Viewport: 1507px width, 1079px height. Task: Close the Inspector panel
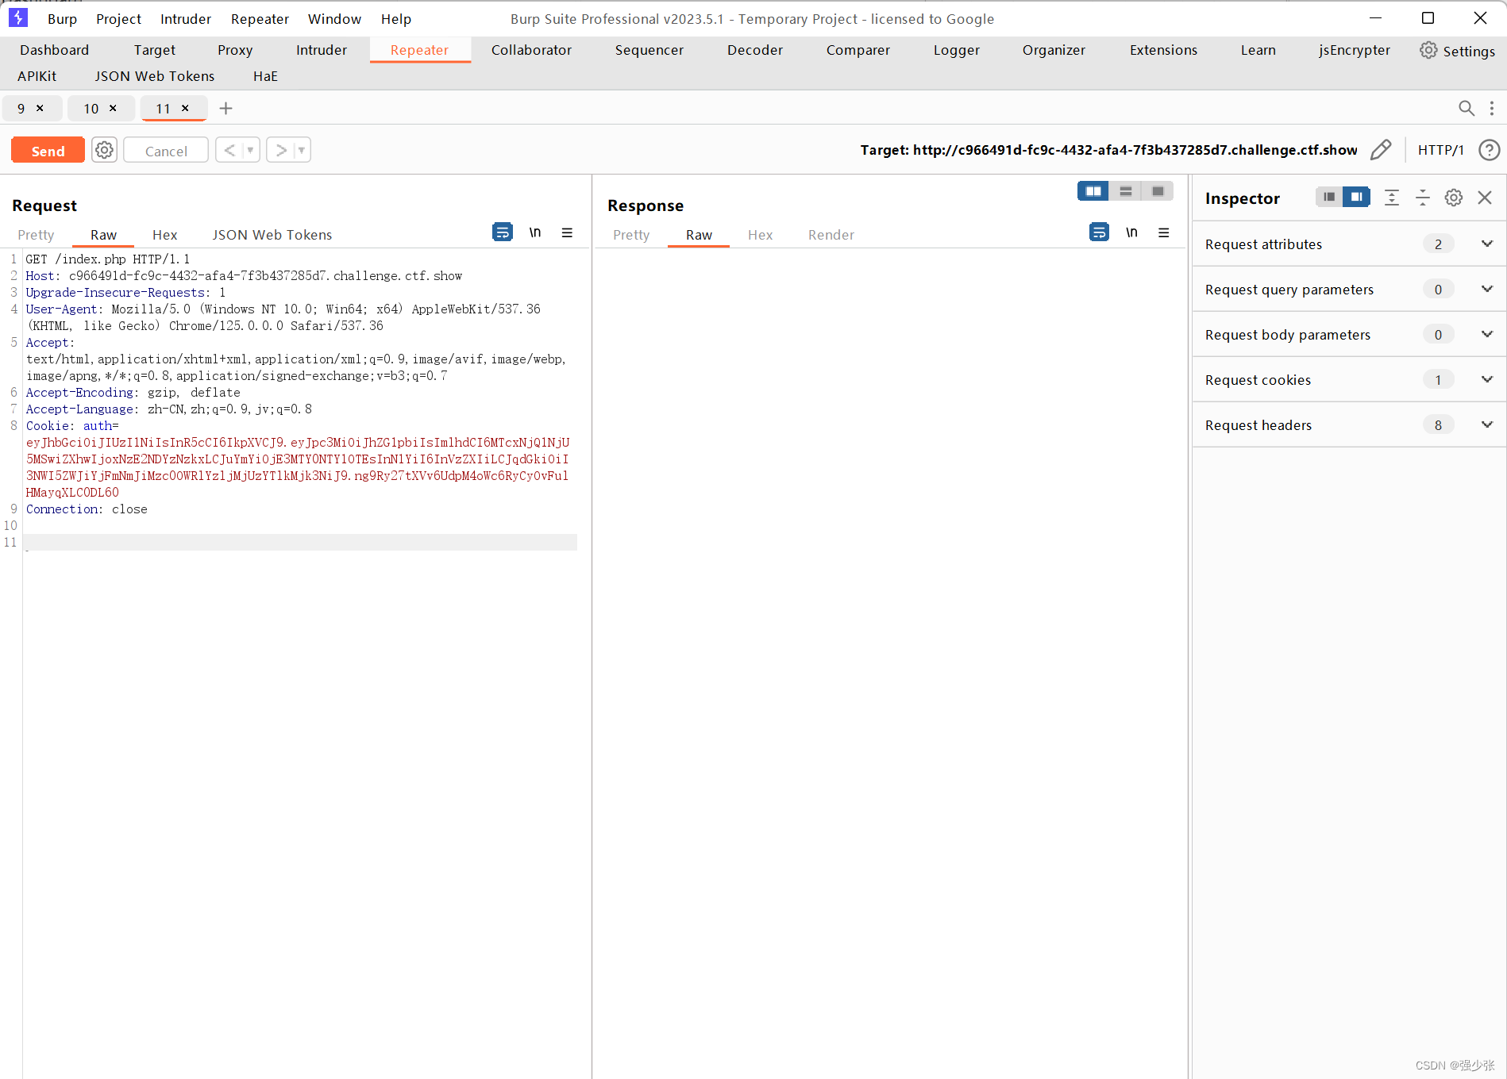[x=1485, y=198]
